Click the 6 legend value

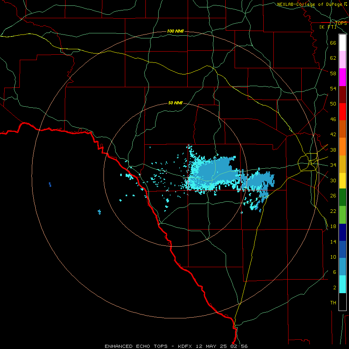[335, 272]
